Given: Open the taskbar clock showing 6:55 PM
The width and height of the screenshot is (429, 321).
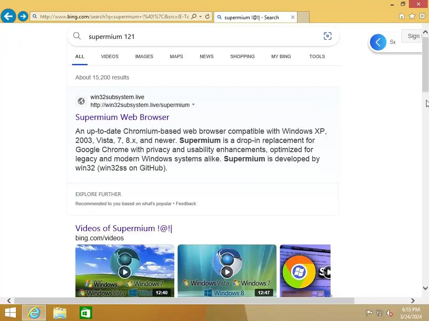Looking at the screenshot, I should (x=411, y=313).
